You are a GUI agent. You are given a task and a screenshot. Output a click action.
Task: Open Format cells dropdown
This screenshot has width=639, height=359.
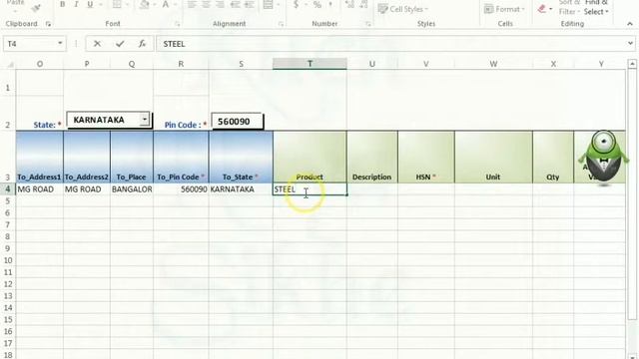click(504, 9)
